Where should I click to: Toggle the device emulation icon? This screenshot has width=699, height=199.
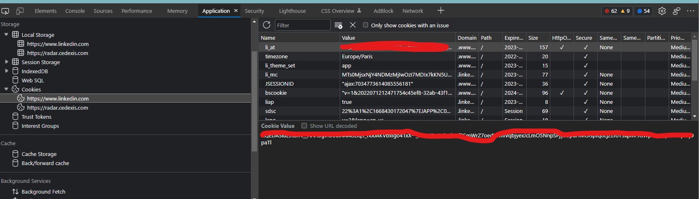pos(20,11)
